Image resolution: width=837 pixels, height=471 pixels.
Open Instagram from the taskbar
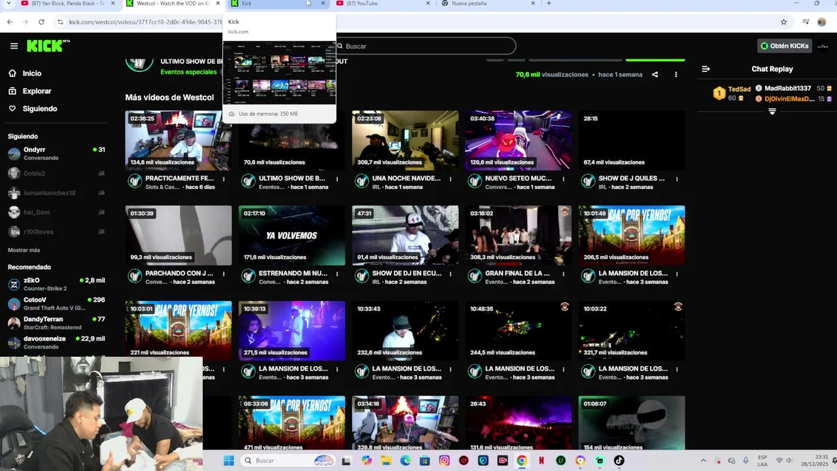coord(445,461)
